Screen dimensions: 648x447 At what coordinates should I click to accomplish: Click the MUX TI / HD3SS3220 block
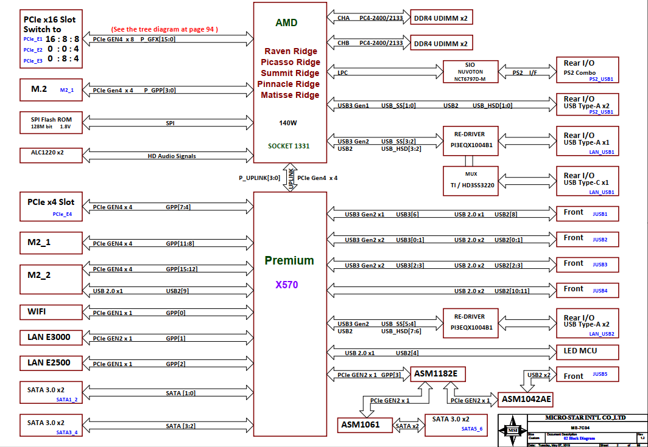pyautogui.click(x=471, y=179)
